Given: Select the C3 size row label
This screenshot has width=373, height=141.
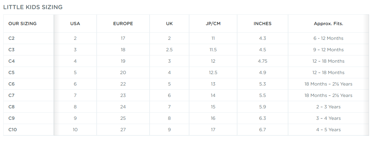Looking at the screenshot, I should (11, 50).
